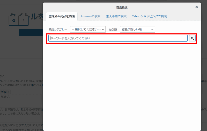Screen dimensions: 207x131
Task: Click the dark blue button behind the dialog
Action: 31,32
